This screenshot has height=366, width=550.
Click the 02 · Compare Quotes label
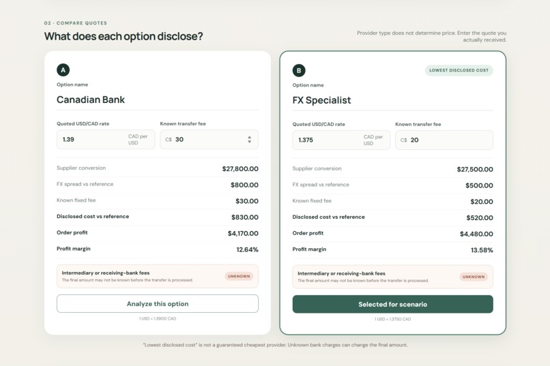coord(76,22)
